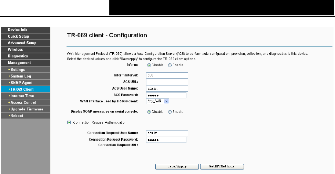The height and width of the screenshot is (174, 335).
Task: Click the GetRPCMethods button
Action: pos(222,167)
